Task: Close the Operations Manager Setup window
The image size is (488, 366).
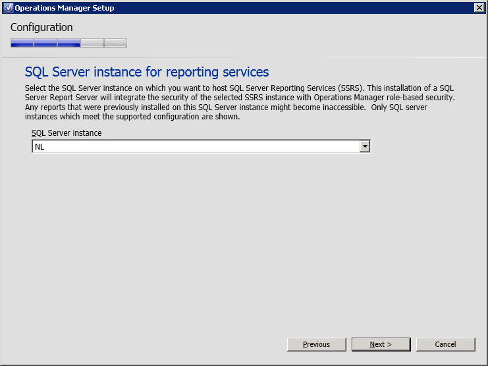Action: [479, 8]
